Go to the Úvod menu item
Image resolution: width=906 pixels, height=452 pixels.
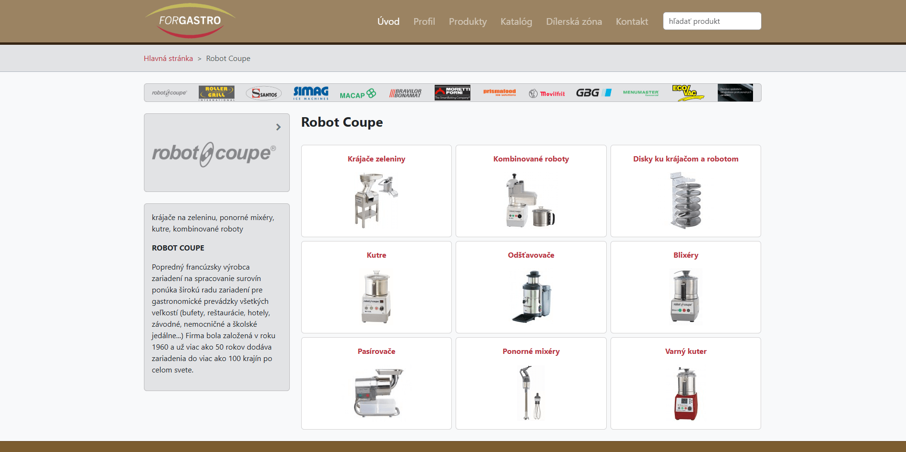(388, 21)
